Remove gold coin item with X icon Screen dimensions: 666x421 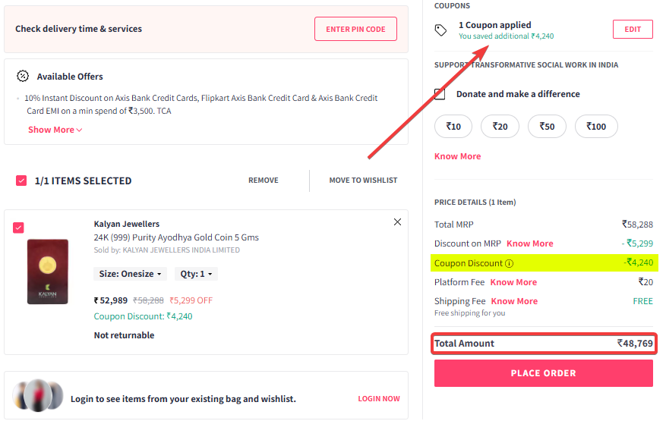(x=397, y=222)
